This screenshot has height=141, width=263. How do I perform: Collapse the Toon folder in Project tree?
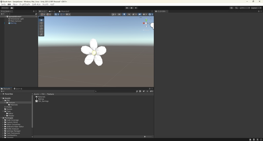pos(3,111)
